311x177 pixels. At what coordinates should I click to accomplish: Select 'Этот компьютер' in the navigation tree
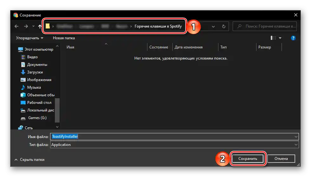coord(36,49)
